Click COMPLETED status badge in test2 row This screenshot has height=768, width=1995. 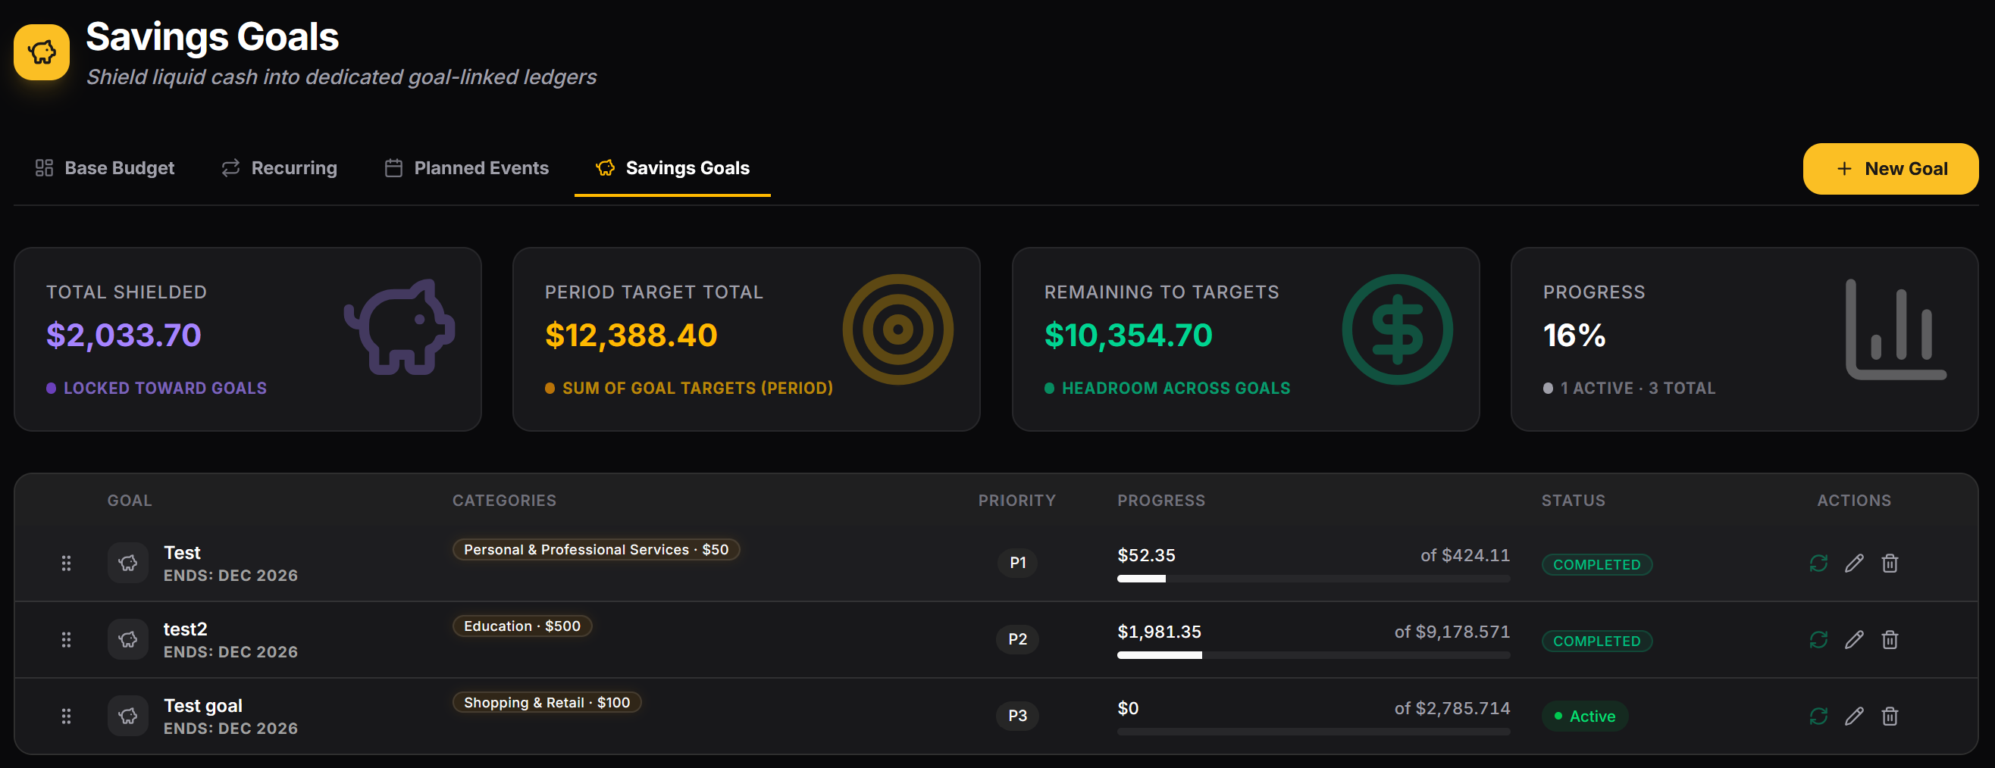1596,641
